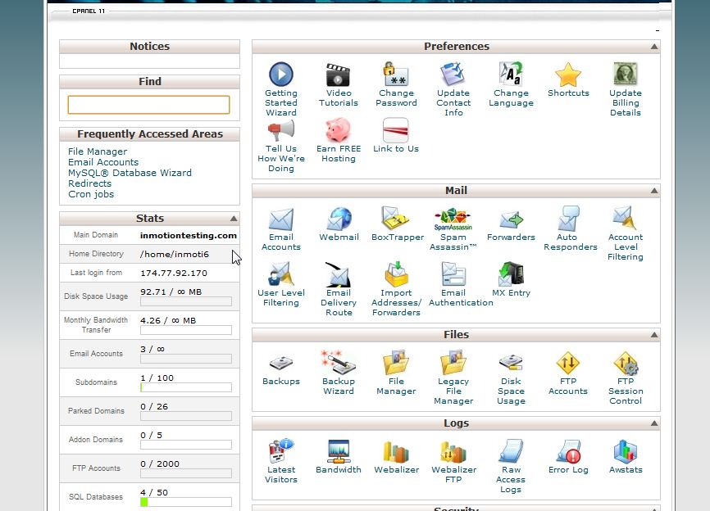Collapse the Preferences section

(x=653, y=47)
